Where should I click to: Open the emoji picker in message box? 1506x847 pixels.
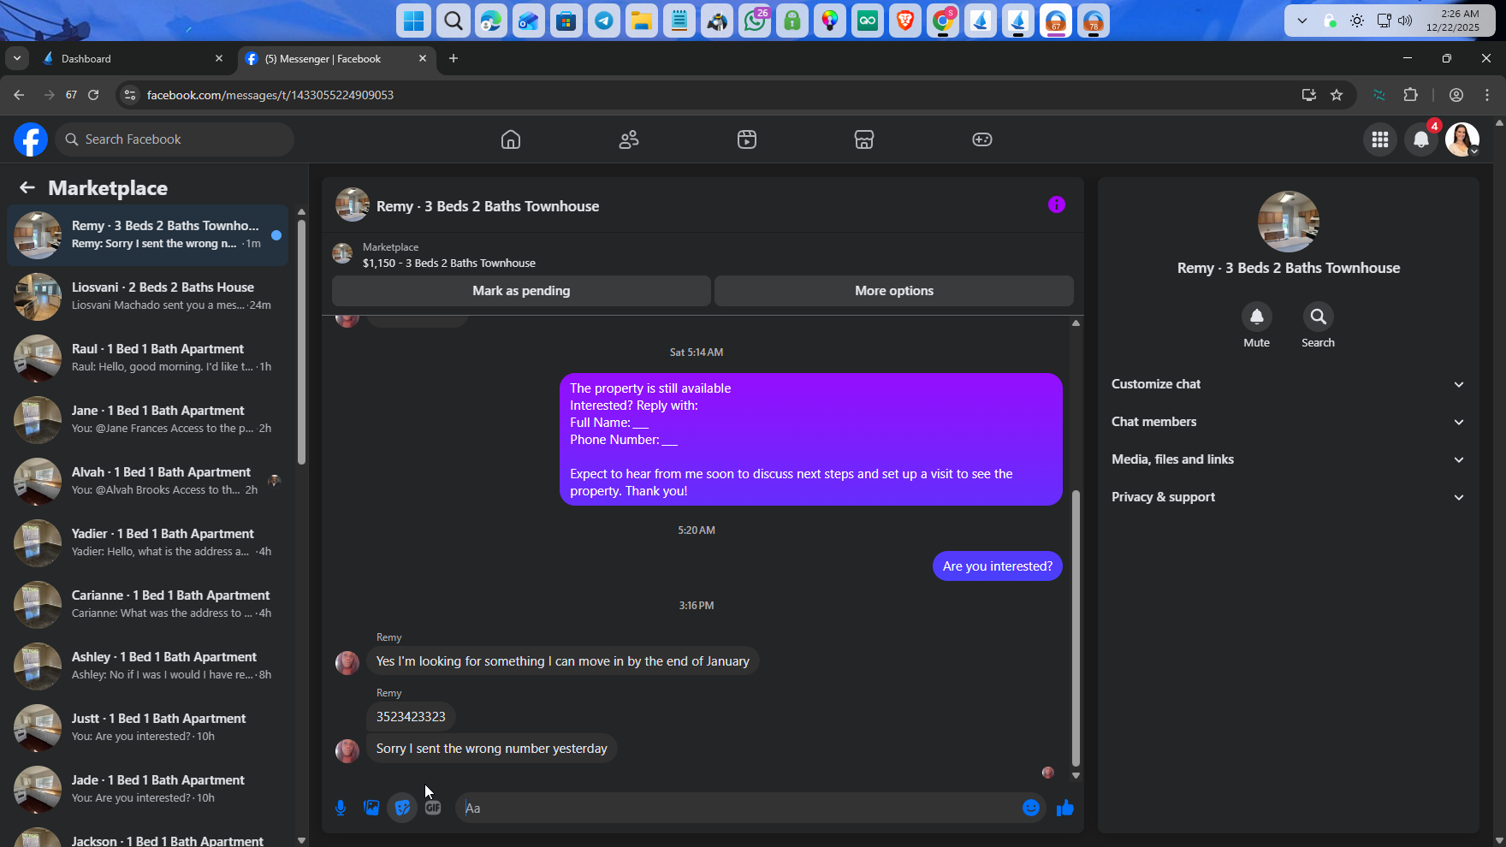click(1031, 808)
